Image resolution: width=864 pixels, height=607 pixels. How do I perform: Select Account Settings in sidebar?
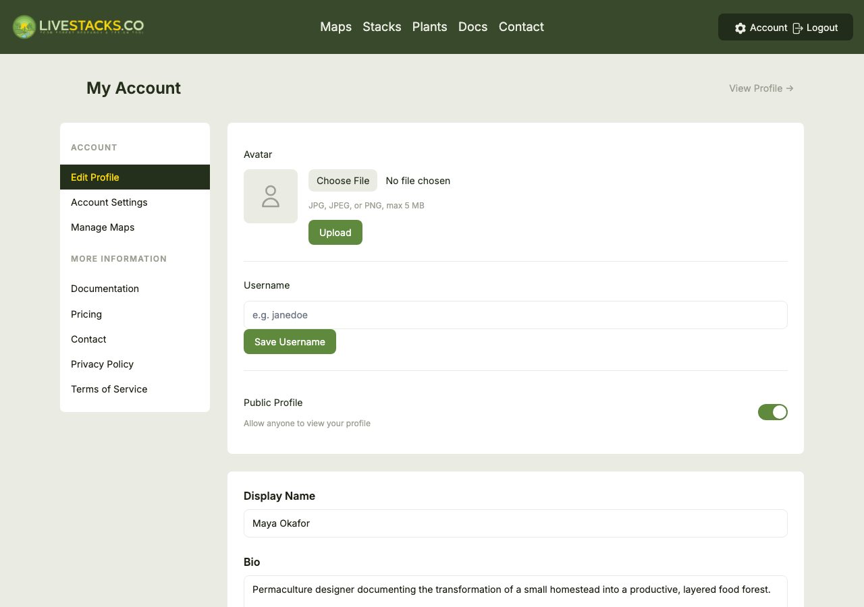(x=135, y=202)
